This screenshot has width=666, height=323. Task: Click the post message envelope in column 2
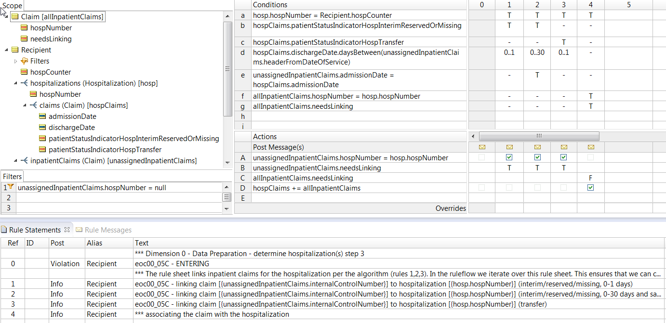click(x=537, y=147)
